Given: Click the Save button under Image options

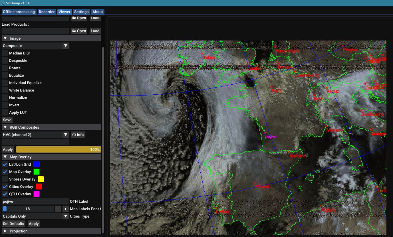Looking at the screenshot, I should [x=7, y=120].
